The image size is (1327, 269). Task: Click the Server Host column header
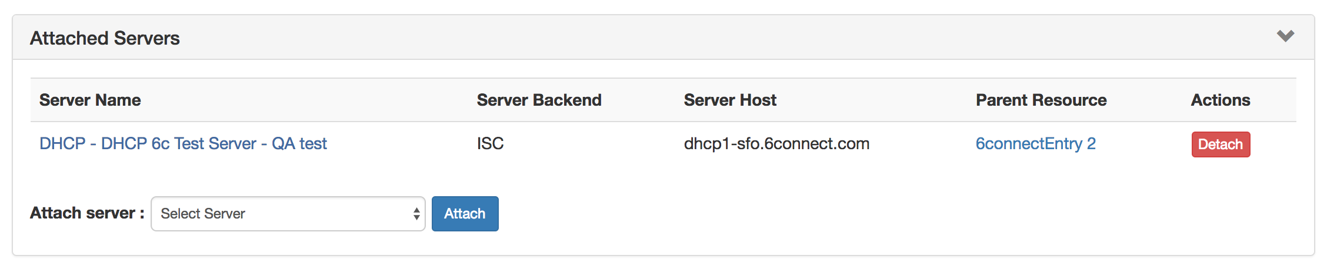point(730,100)
